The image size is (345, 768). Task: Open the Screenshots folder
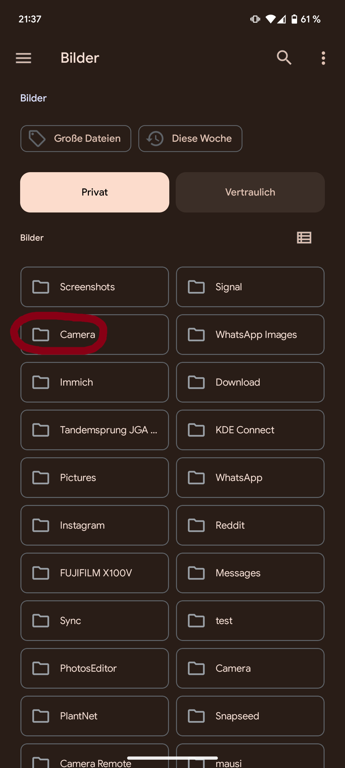tap(95, 287)
